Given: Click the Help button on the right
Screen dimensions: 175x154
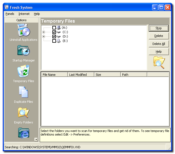Looking at the screenshot, I should 159,52.
